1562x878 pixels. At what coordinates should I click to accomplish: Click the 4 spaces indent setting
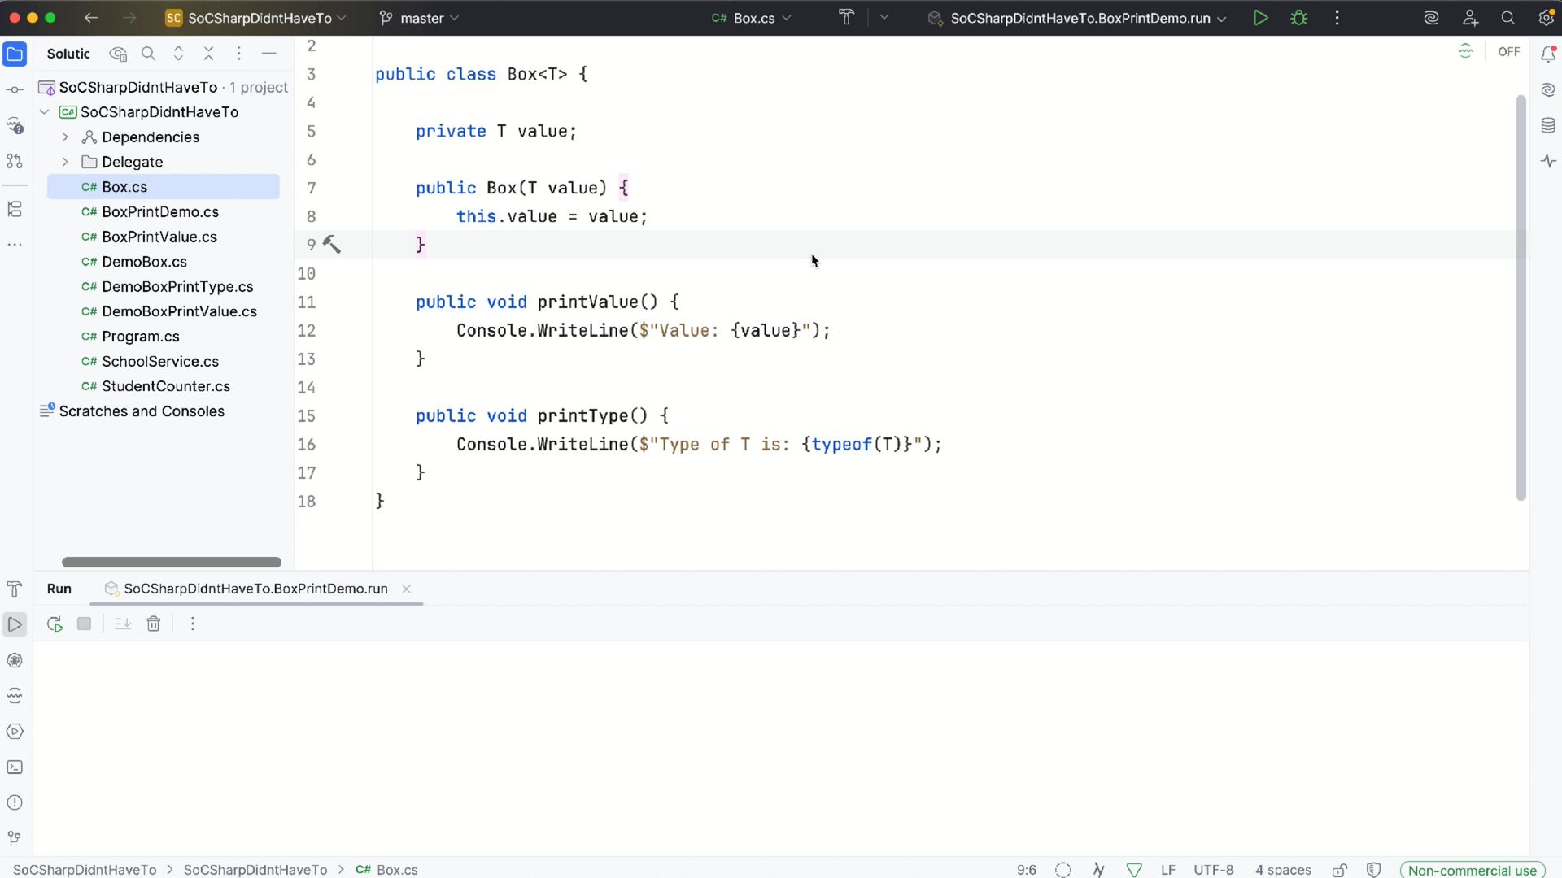coord(1283,870)
